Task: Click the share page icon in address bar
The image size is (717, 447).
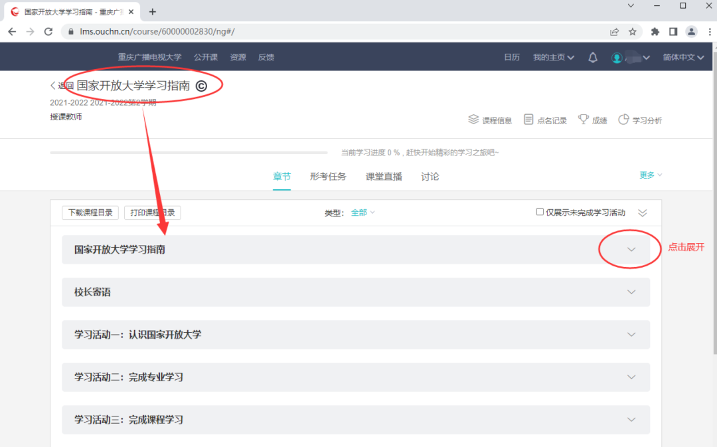Action: (614, 32)
